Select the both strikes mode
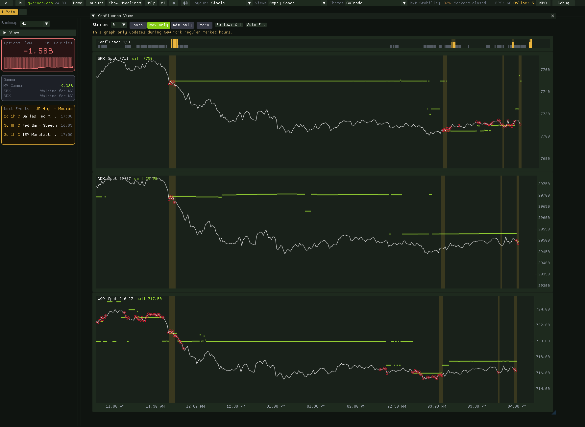 click(x=138, y=25)
